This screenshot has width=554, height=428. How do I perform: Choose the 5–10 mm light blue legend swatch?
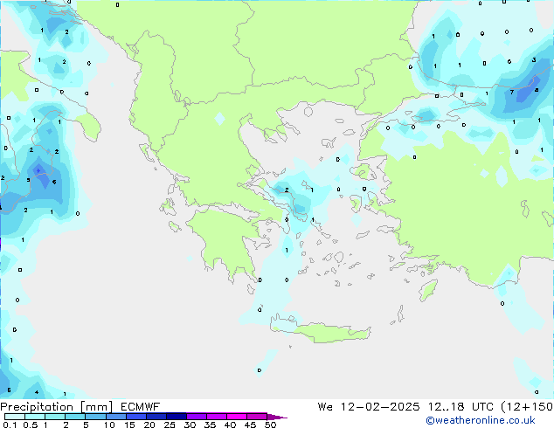[95, 417]
